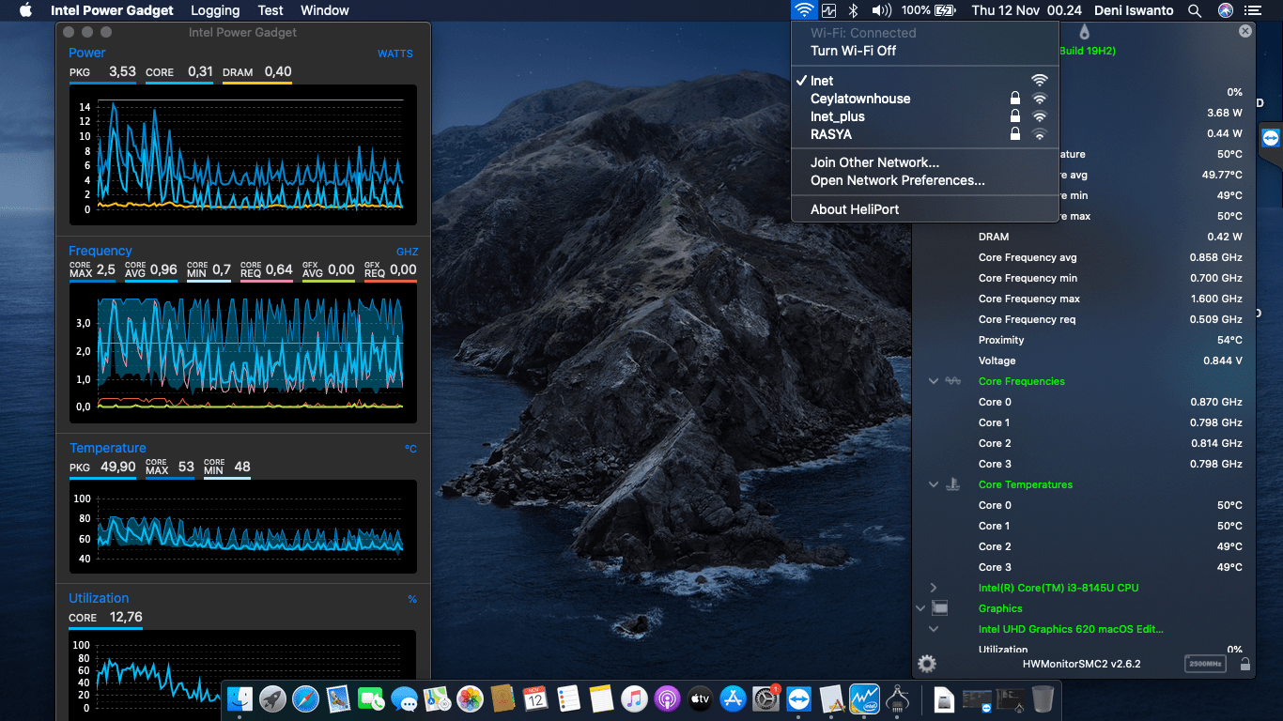Click the graphics card icon beside Graphics

click(939, 608)
